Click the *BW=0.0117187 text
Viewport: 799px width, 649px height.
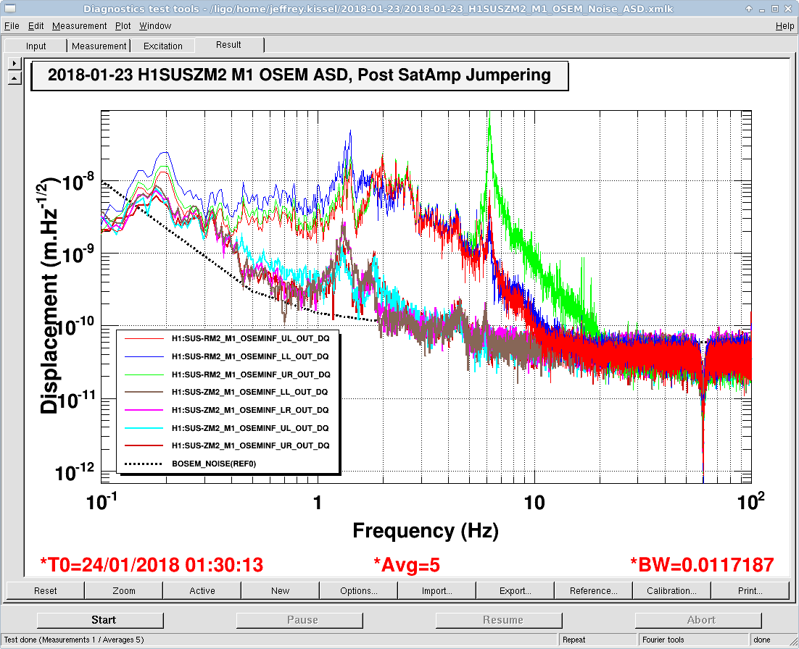coord(702,565)
